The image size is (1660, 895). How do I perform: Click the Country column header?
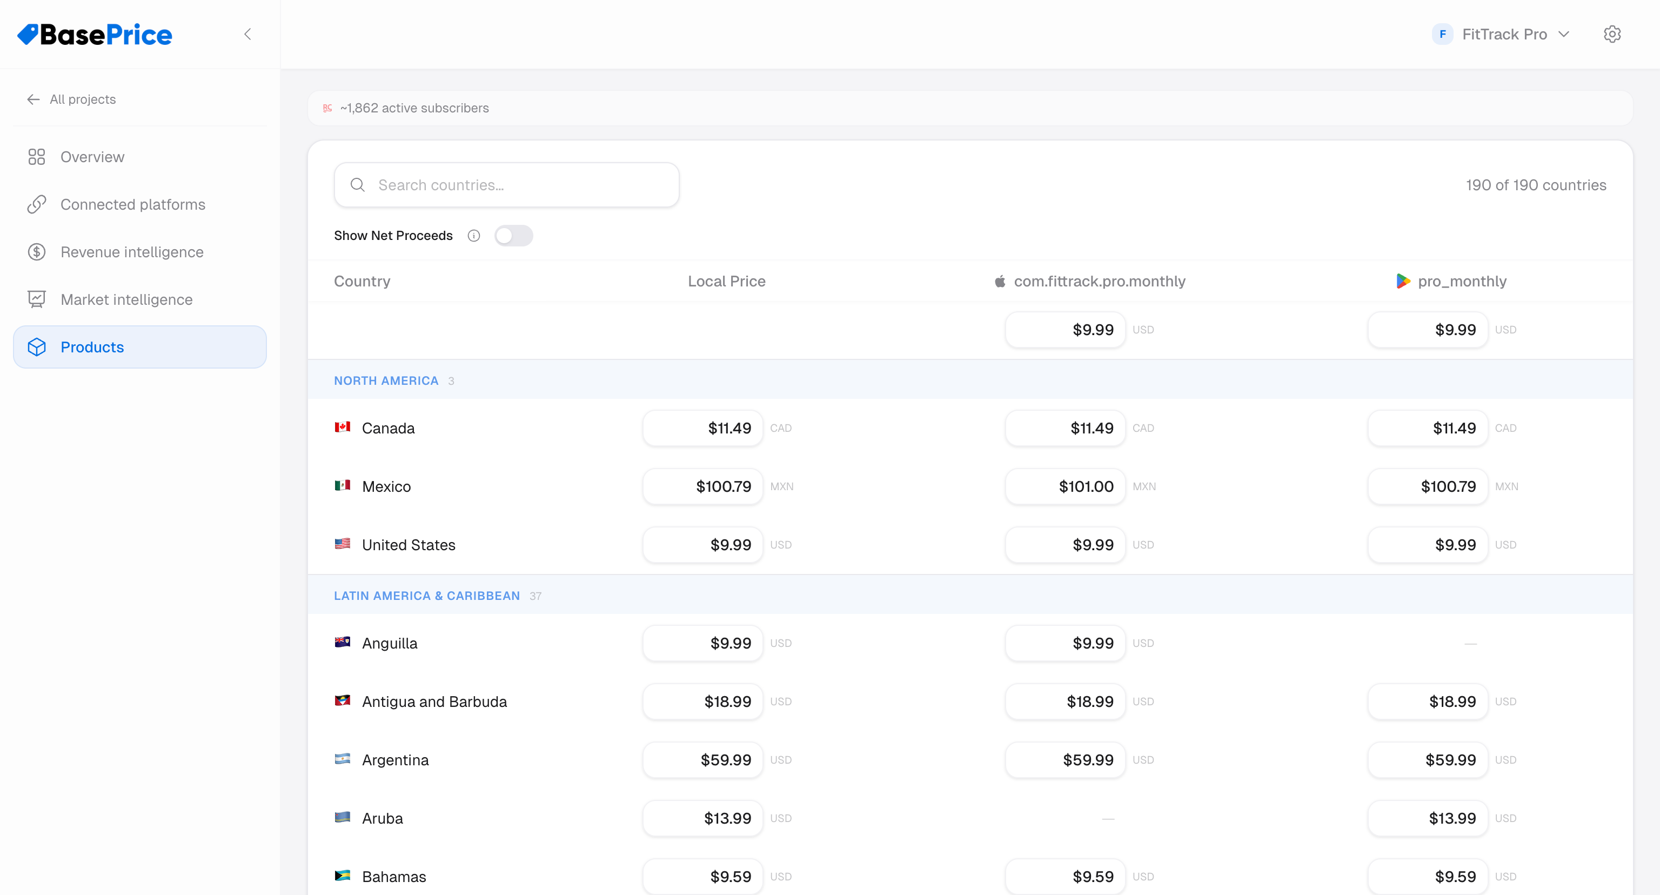362,281
